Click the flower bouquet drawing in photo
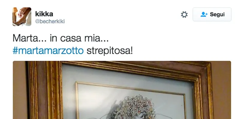The image size is (240, 119). (x=133, y=107)
